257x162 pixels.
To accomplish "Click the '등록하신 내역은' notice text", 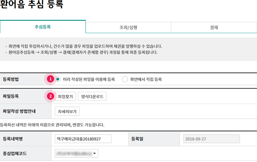I will 52,125.
